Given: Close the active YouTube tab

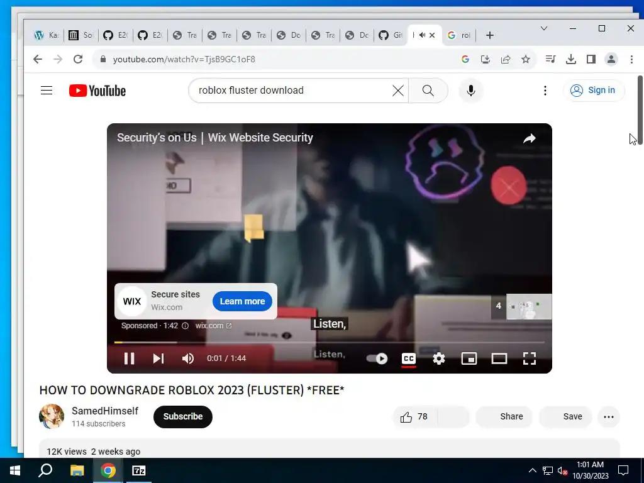Looking at the screenshot, I should tap(432, 35).
